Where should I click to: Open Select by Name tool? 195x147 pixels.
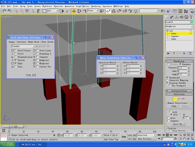click(39, 11)
